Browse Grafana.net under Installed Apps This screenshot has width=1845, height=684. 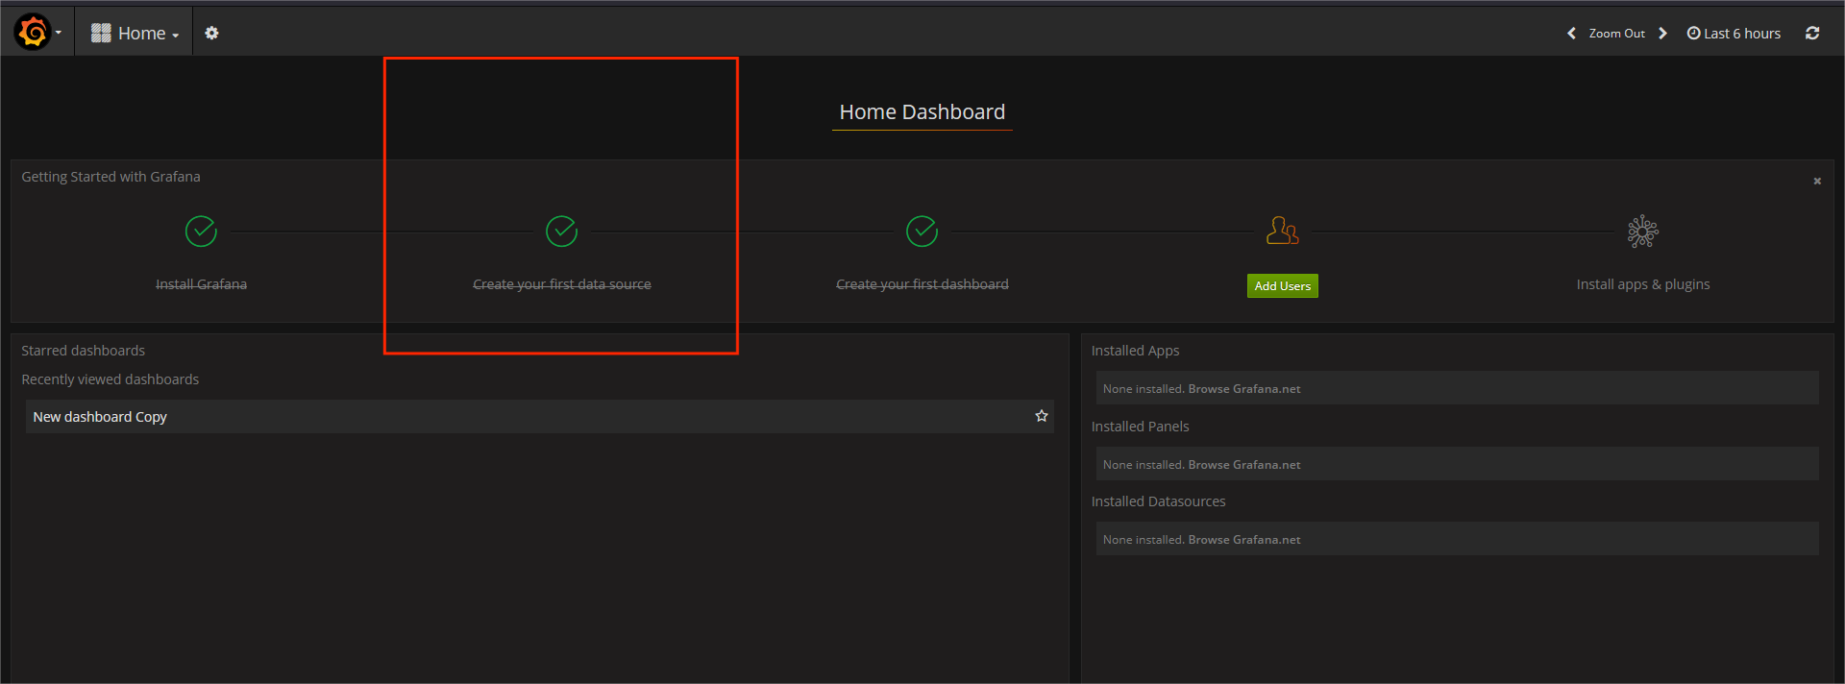pyautogui.click(x=1244, y=389)
